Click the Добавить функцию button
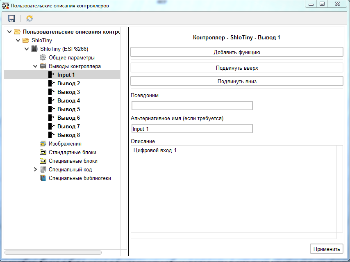This screenshot has width=350, height=262. (x=237, y=52)
